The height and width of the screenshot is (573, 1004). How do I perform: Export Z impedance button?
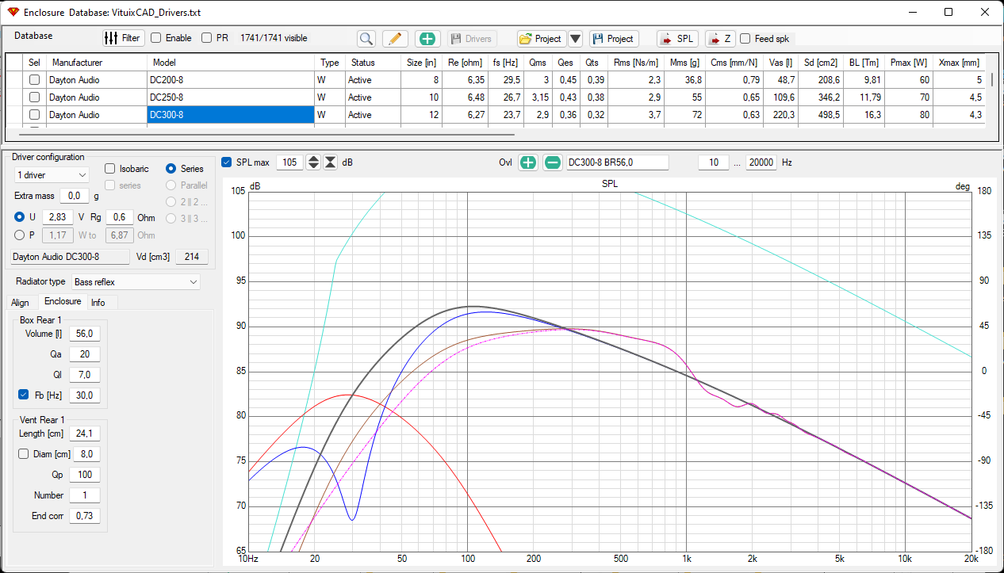[x=720, y=38]
